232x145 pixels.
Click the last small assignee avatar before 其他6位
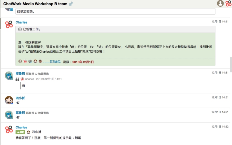(x=40, y=61)
